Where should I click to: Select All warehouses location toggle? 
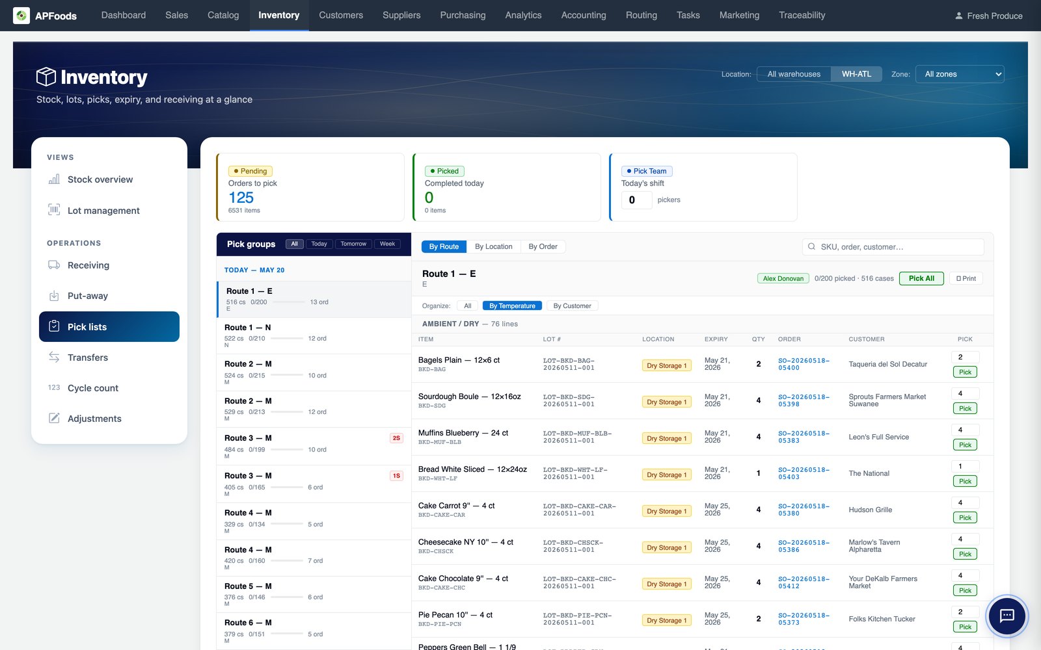794,74
